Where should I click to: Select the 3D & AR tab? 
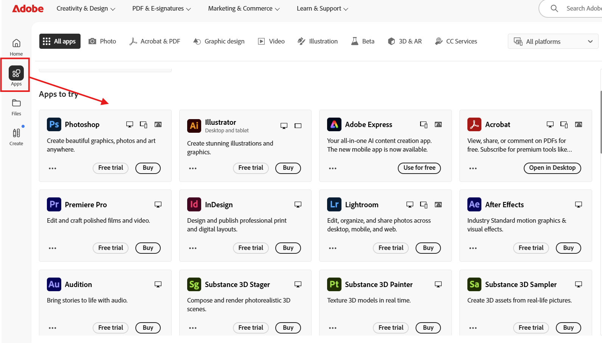[405, 41]
